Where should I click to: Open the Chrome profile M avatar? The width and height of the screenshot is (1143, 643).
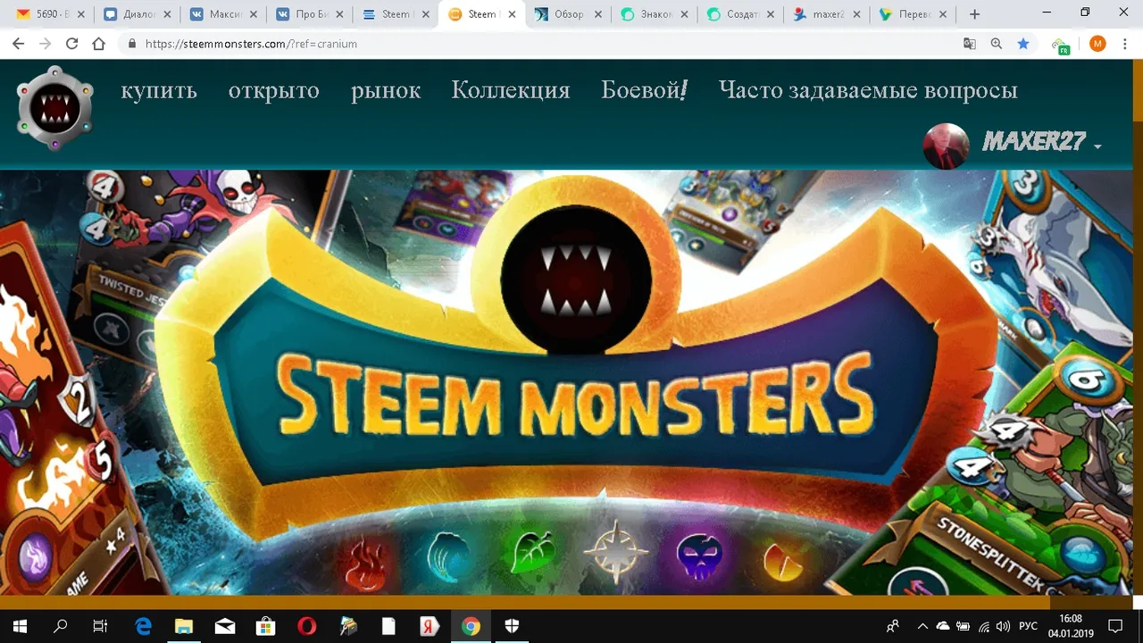1097,44
